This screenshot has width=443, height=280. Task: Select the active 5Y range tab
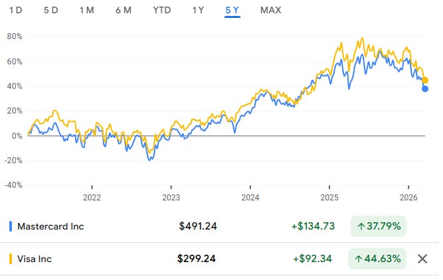[232, 11]
